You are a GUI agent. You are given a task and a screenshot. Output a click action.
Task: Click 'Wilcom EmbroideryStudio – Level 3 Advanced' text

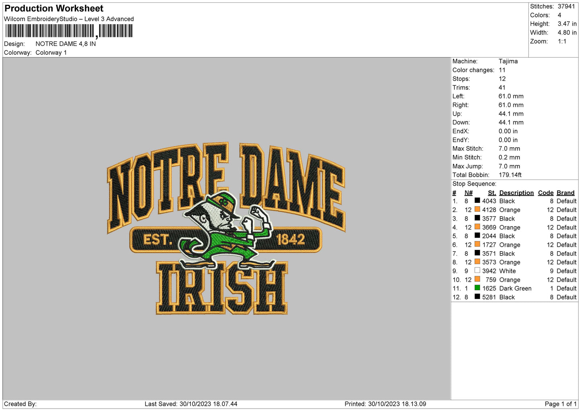(69, 19)
